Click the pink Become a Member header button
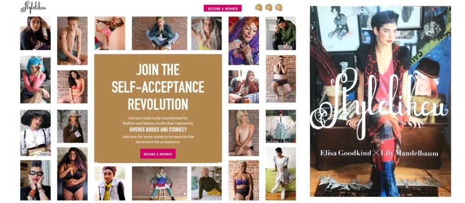This screenshot has width=465, height=203. click(x=222, y=9)
